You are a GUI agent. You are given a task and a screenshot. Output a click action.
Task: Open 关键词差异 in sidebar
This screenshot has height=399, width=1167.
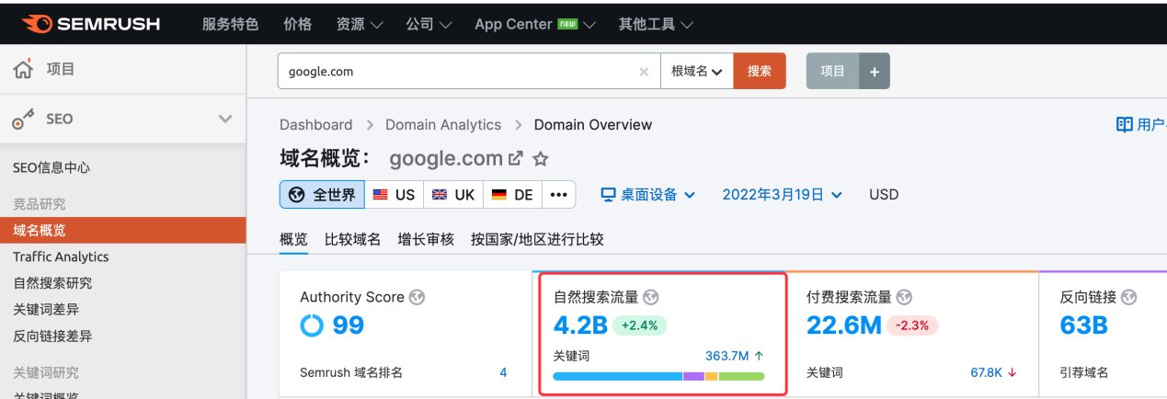coord(46,310)
